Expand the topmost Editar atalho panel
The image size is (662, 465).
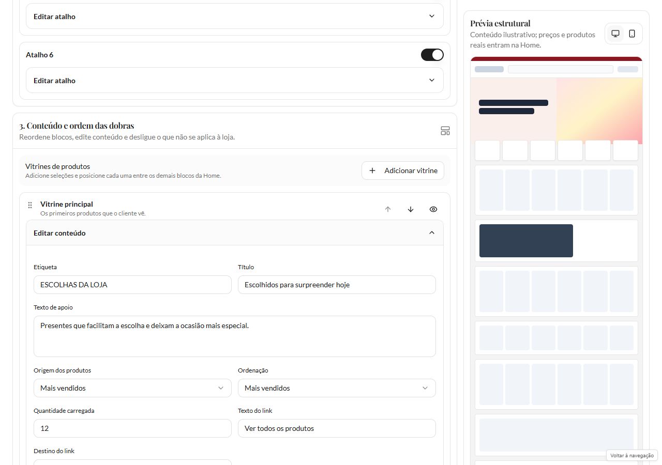point(235,16)
